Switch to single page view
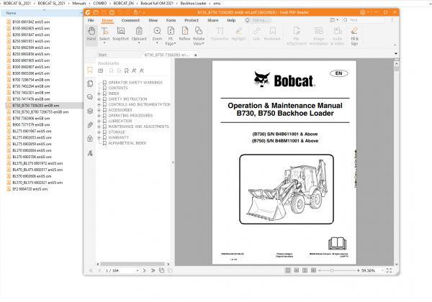 [x=287, y=270]
